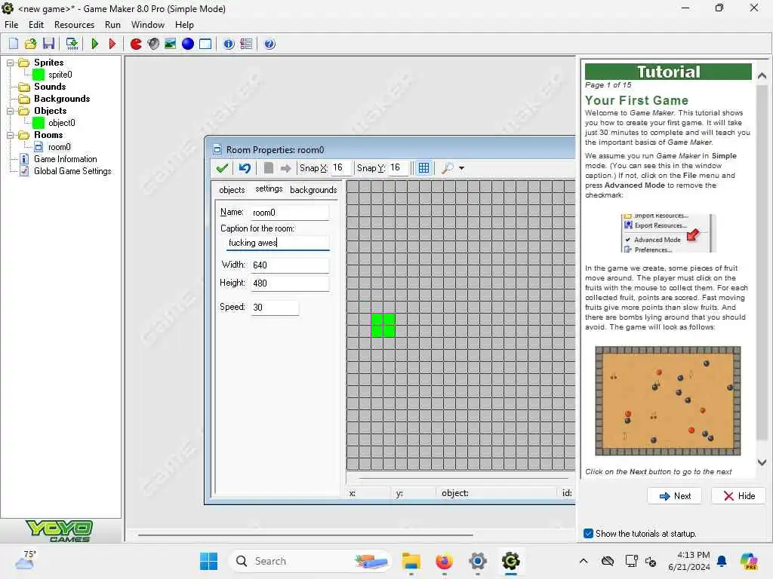
Task: Open the Backgrounds folder
Action: pos(62,99)
